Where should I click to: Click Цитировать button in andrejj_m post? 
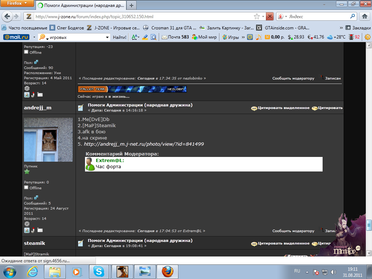coord(327,108)
